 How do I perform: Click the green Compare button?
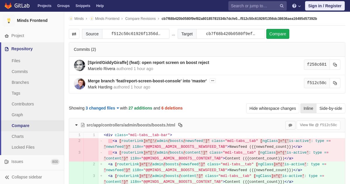(278, 34)
